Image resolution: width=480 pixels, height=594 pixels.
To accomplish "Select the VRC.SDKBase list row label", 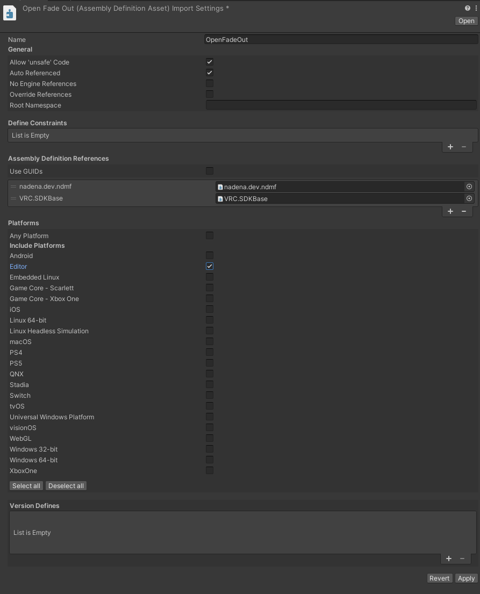I will tap(41, 198).
